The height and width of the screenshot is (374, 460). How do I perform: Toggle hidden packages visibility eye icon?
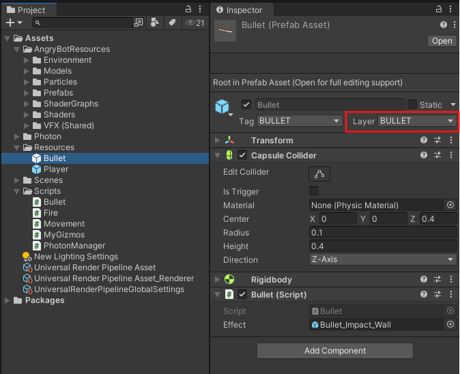pos(195,23)
